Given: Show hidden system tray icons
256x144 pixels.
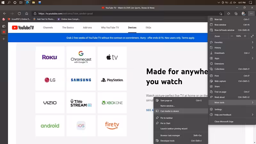Looking at the screenshot, I should click(x=219, y=3).
